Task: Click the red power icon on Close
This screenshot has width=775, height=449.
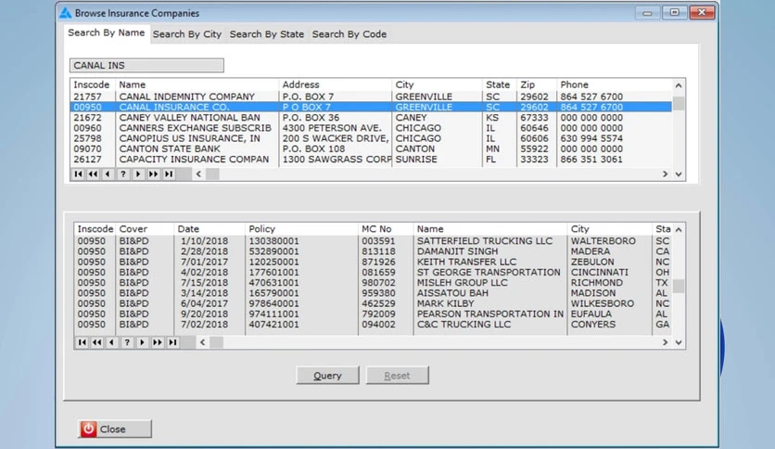Action: click(88, 429)
